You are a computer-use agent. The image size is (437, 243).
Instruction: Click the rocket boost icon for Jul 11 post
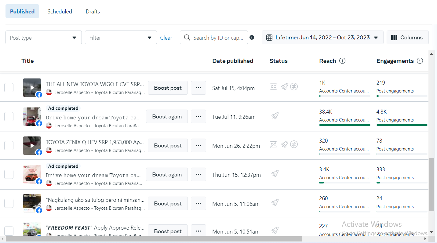click(275, 116)
